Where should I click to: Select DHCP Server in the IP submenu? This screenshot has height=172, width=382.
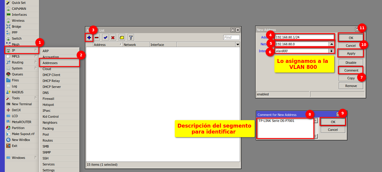point(52,87)
